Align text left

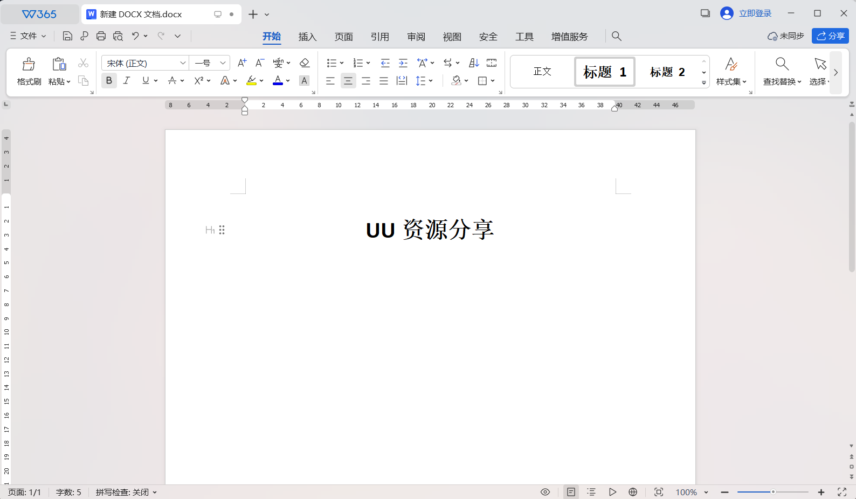coord(330,81)
